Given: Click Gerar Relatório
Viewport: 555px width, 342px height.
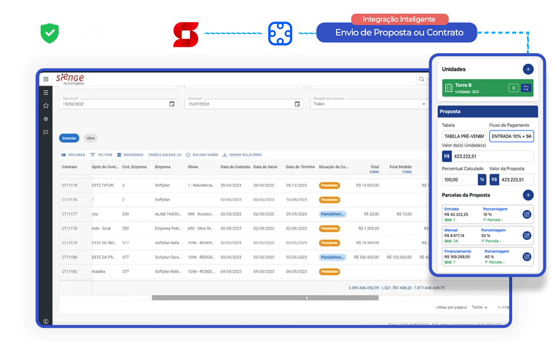Looking at the screenshot, I should [x=242, y=155].
